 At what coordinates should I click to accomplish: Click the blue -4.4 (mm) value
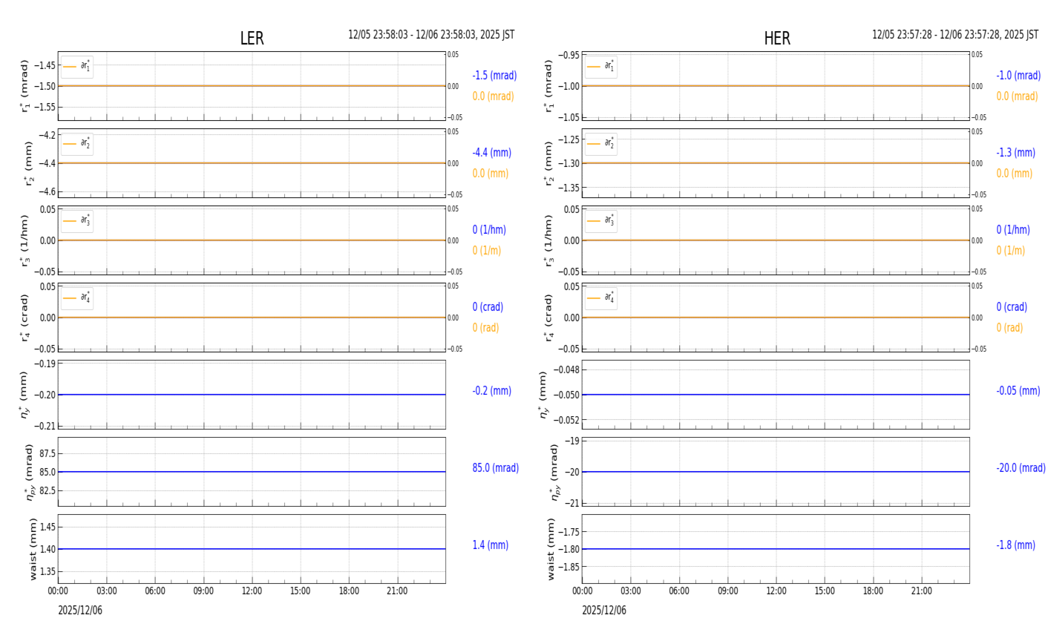pyautogui.click(x=492, y=153)
